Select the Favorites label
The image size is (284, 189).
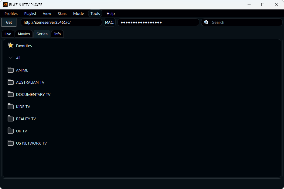pos(24,46)
